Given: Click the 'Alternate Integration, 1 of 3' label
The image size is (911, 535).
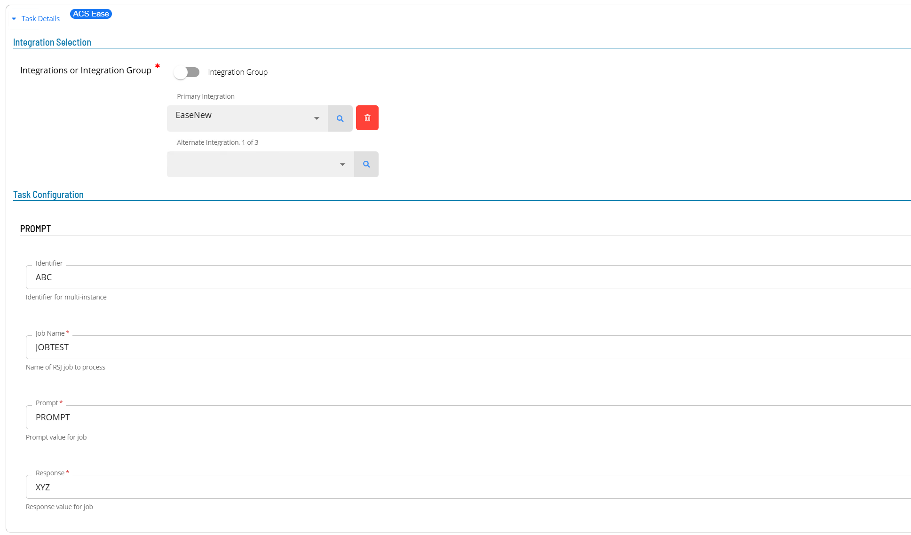Looking at the screenshot, I should coord(218,142).
